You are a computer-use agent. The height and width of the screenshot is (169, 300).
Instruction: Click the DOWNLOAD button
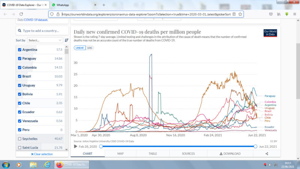tap(230, 153)
